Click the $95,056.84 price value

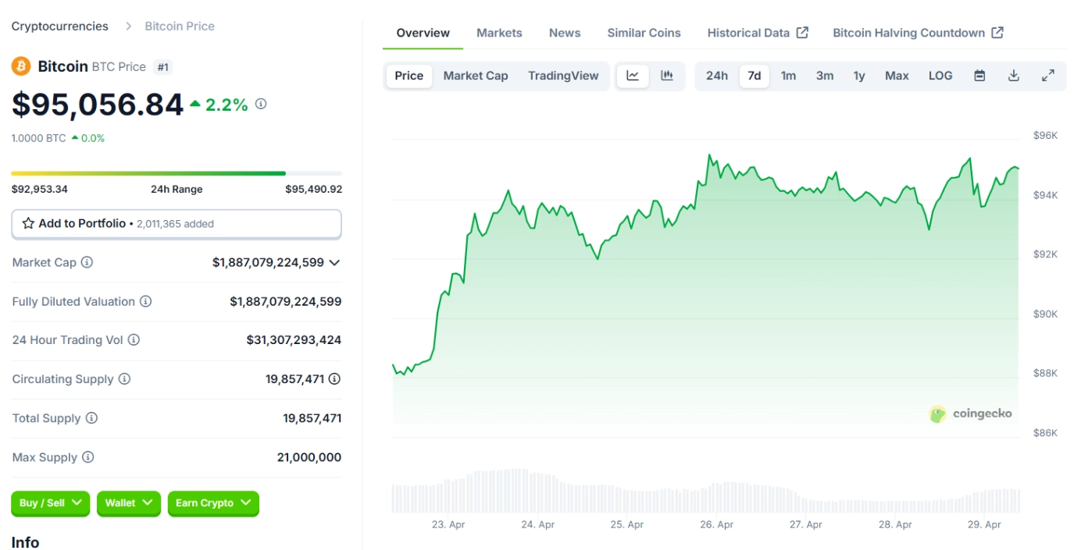click(x=98, y=105)
